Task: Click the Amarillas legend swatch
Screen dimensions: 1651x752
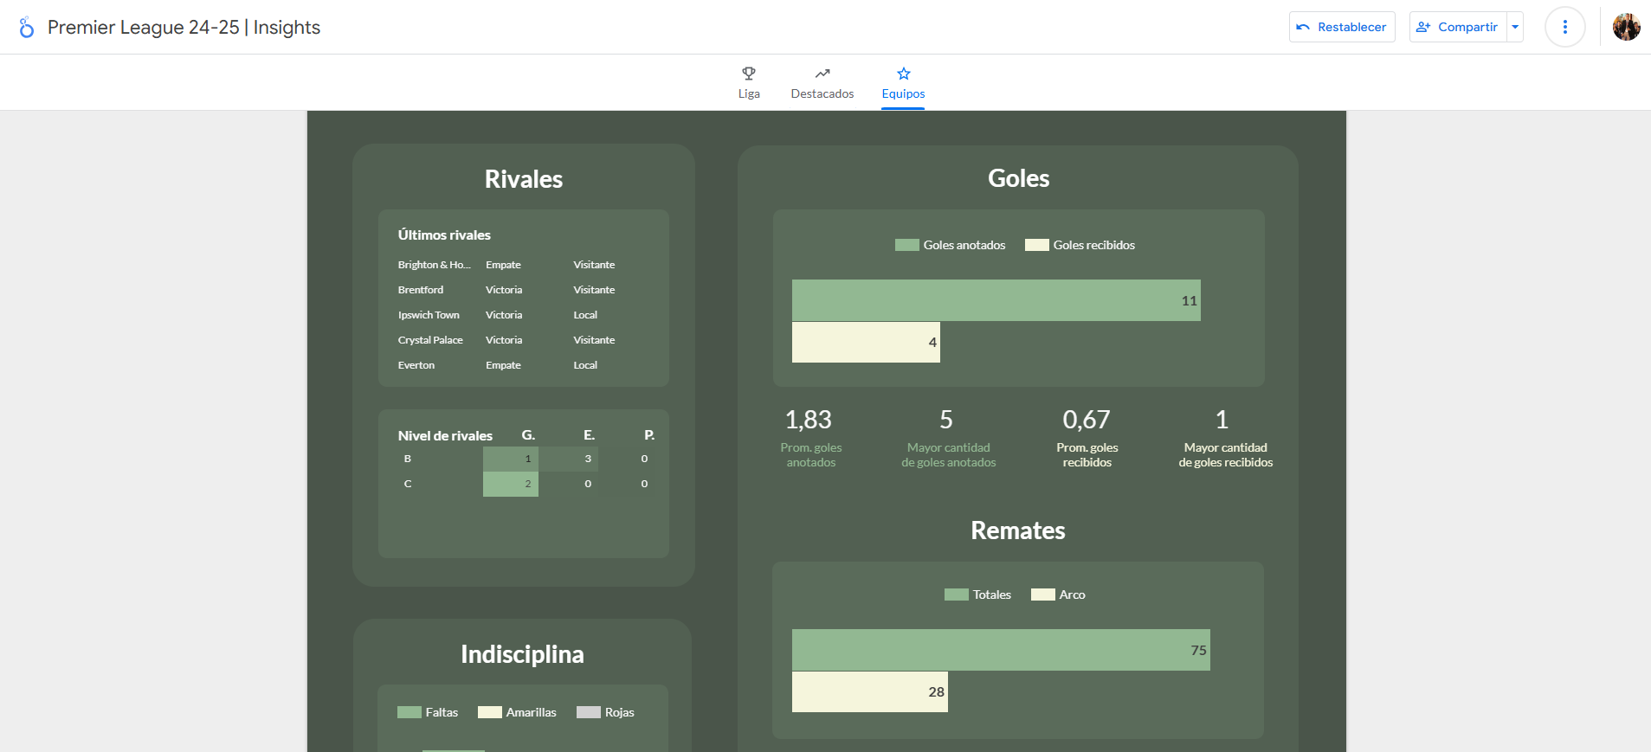Action: coord(489,712)
